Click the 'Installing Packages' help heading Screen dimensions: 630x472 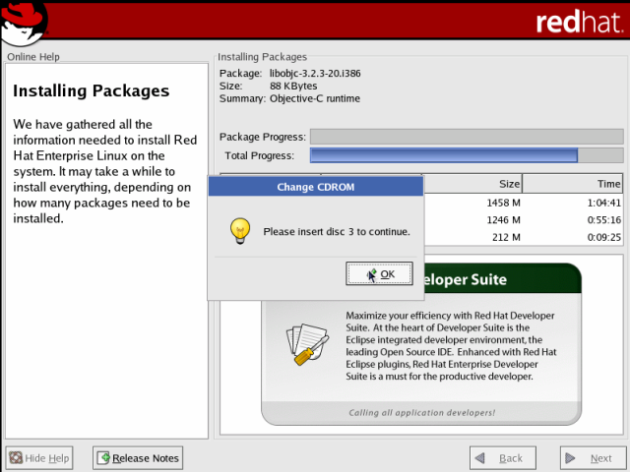click(x=92, y=90)
